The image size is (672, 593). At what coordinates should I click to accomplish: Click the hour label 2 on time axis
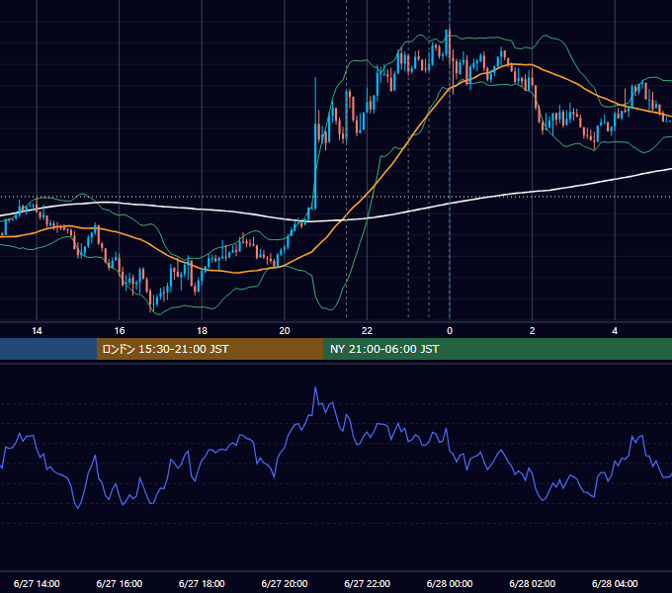(533, 331)
